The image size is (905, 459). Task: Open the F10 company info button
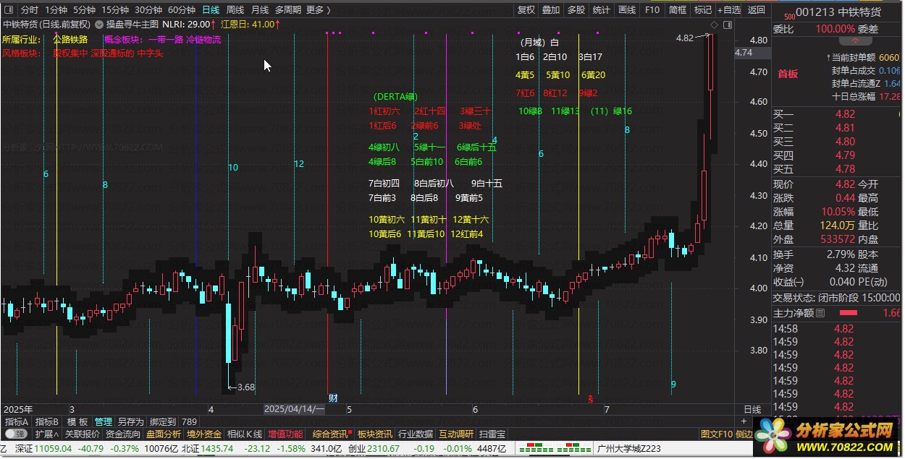652,10
